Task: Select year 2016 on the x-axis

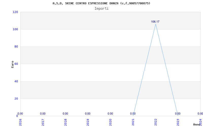Action: [21, 122]
